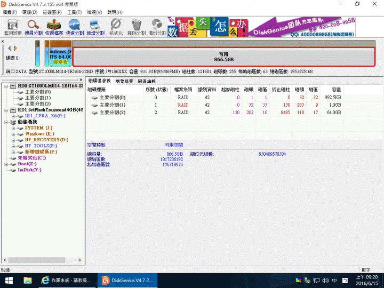
Task: Switch to the 瀏覽檔案 tab
Action: pos(124,81)
